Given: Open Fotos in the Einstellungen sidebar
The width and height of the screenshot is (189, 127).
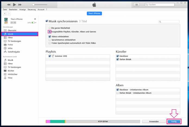Looking at the screenshot, I should [10, 45].
